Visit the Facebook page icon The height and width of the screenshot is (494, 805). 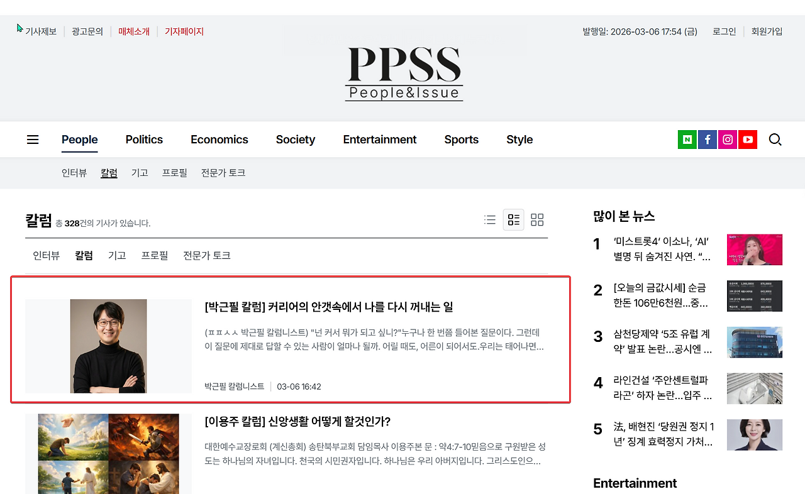click(x=708, y=140)
